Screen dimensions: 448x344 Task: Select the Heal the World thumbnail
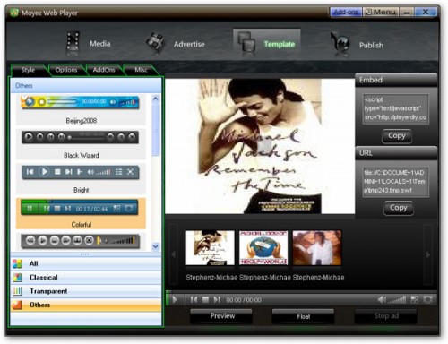tap(263, 247)
